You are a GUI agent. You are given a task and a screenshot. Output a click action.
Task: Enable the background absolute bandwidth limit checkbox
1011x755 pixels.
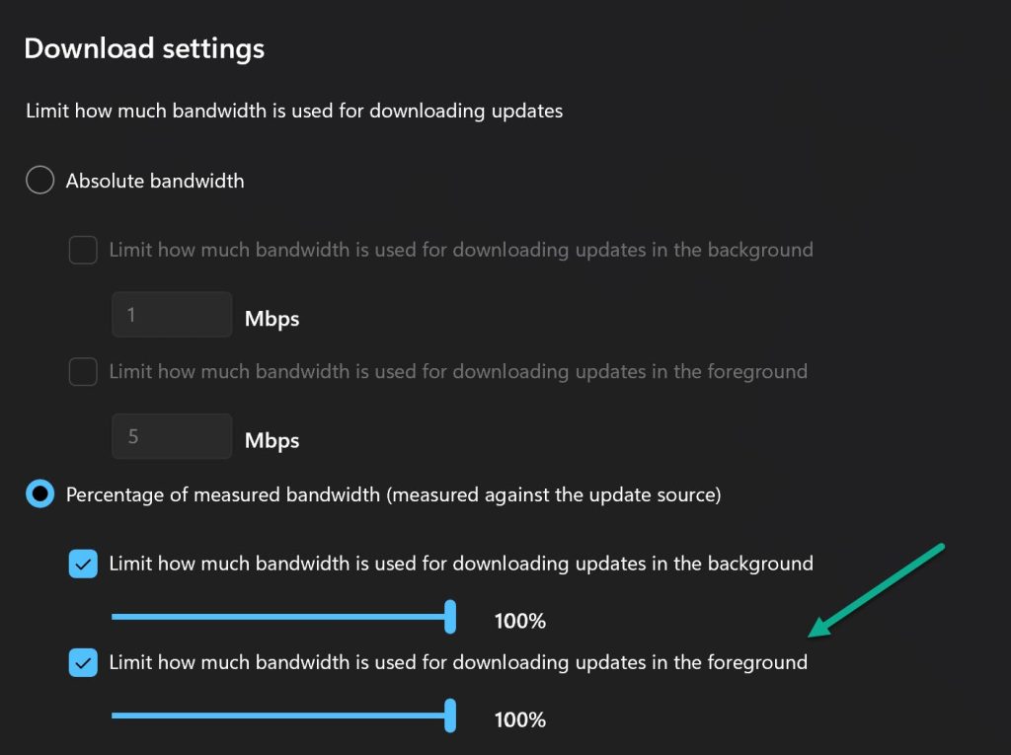[83, 250]
